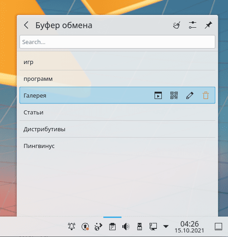Go back with the left arrow
Image resolution: width=228 pixels, height=237 pixels.
[26, 25]
